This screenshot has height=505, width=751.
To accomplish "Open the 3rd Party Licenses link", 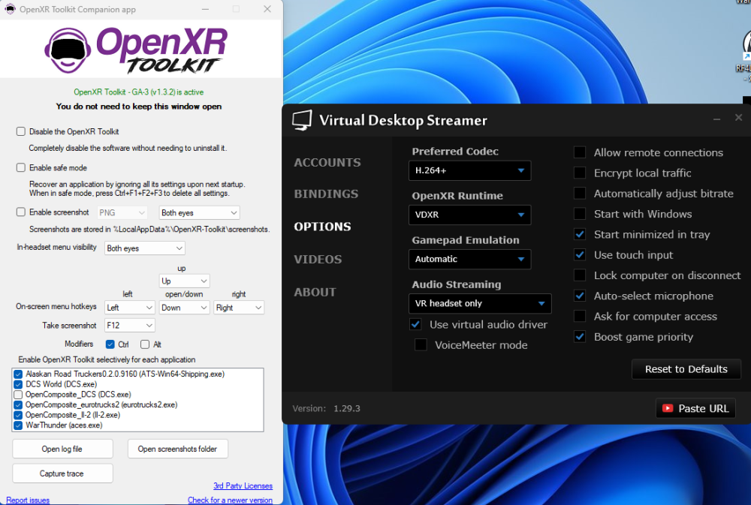I will [x=243, y=485].
